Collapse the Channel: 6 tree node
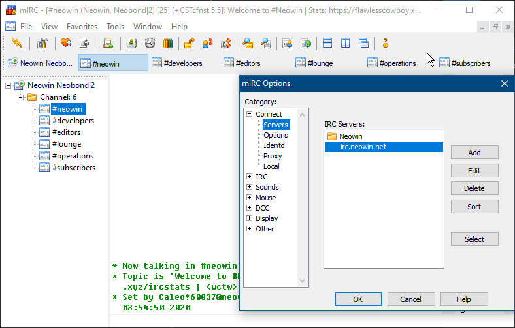 (x=20, y=97)
